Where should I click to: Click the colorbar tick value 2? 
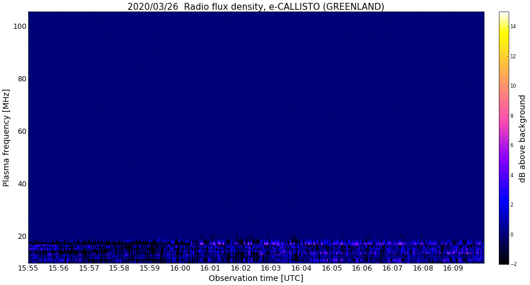(x=512, y=205)
